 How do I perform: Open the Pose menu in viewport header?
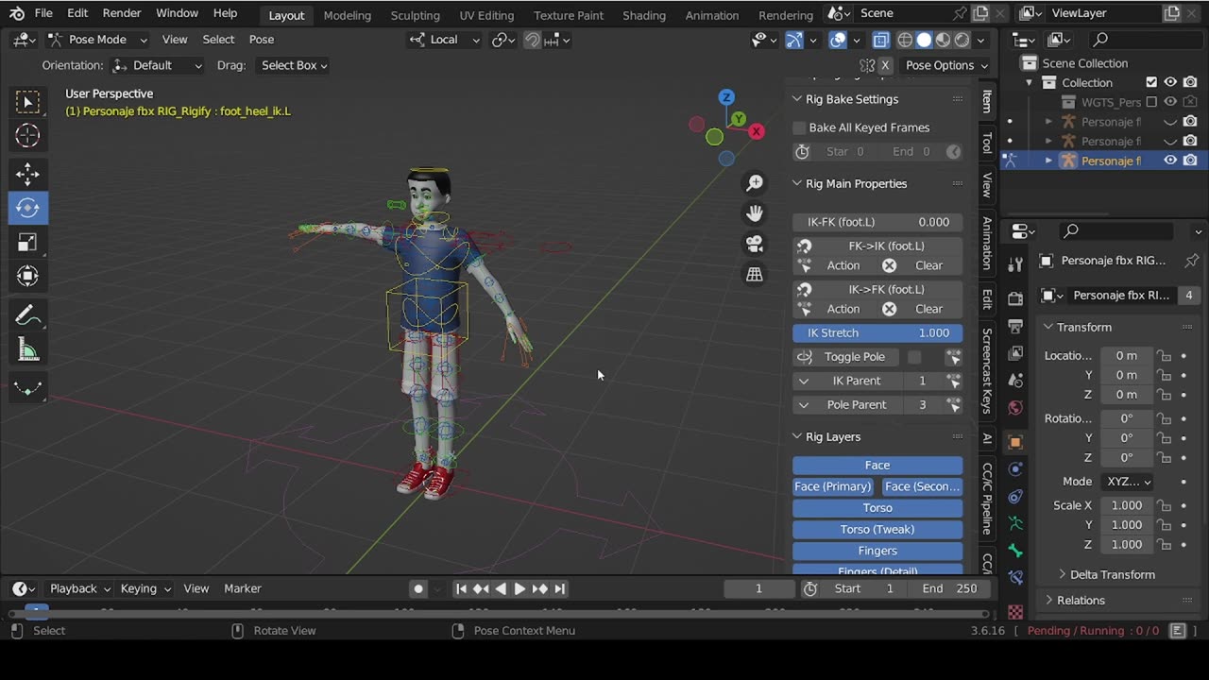click(x=262, y=40)
